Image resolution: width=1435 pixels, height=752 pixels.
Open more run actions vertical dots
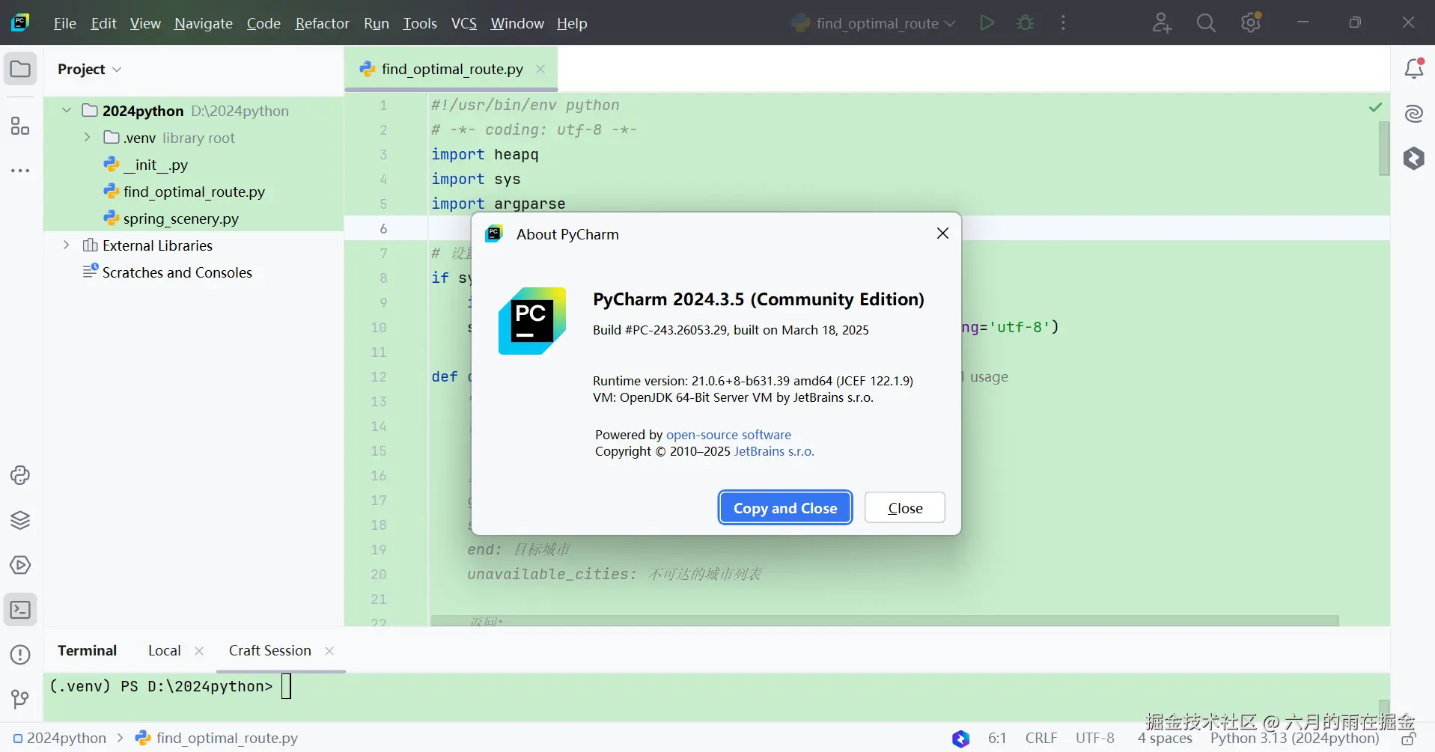tap(1063, 23)
